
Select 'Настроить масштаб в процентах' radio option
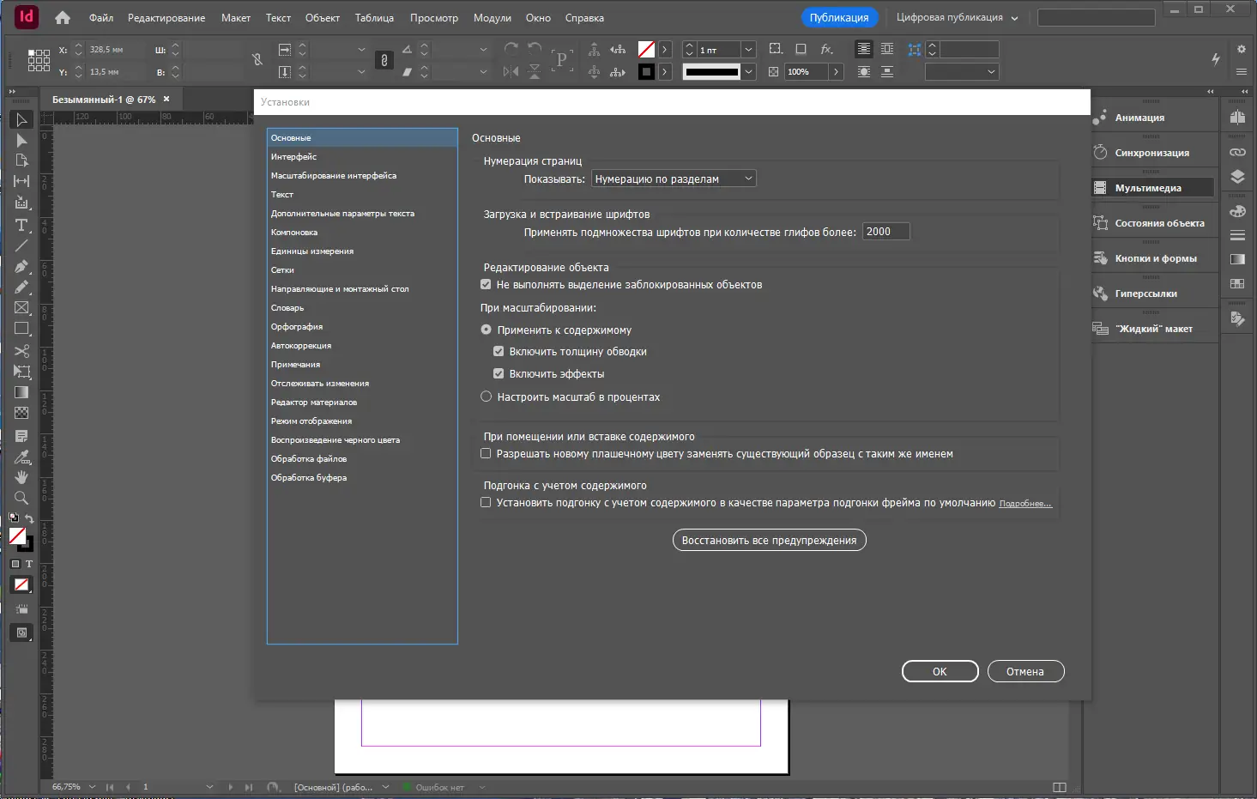click(486, 397)
